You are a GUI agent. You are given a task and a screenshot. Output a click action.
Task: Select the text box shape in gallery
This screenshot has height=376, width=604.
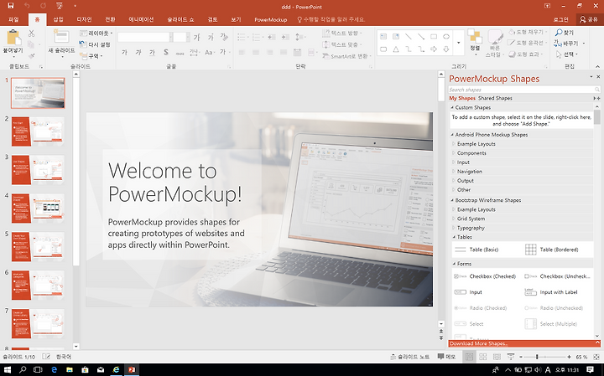pyautogui.click(x=383, y=37)
